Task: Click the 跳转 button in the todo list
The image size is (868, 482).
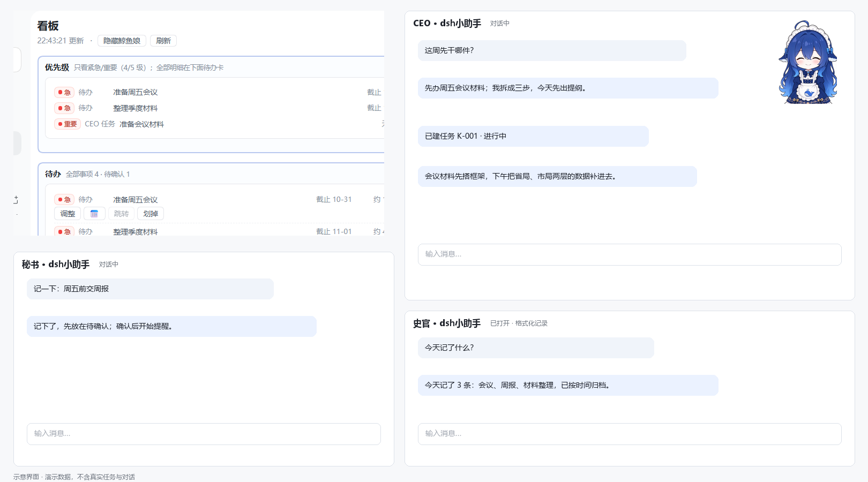Action: (x=121, y=214)
